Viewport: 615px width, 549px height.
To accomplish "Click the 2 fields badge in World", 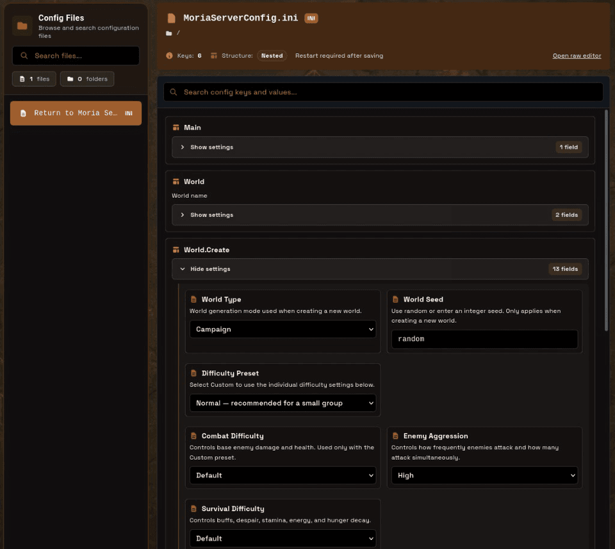I will (x=566, y=215).
